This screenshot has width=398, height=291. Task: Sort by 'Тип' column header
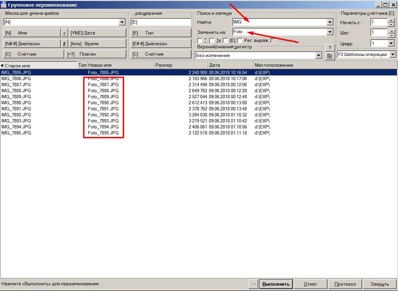[x=82, y=65]
